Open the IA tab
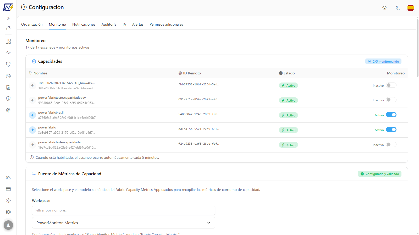 [x=124, y=24]
